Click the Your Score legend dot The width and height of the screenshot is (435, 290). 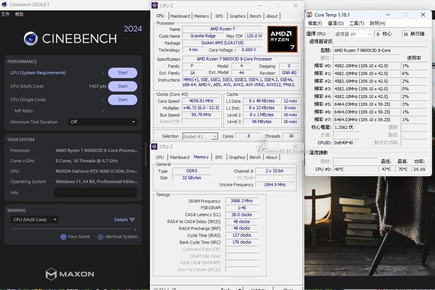point(63,237)
